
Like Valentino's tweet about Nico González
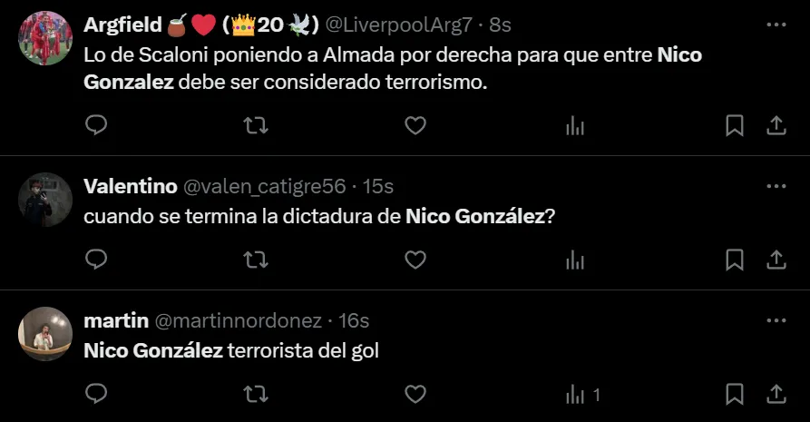point(415,260)
